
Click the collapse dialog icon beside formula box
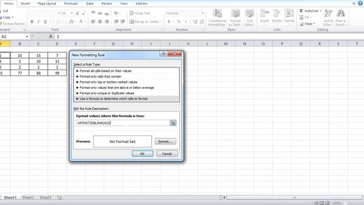tap(173, 123)
